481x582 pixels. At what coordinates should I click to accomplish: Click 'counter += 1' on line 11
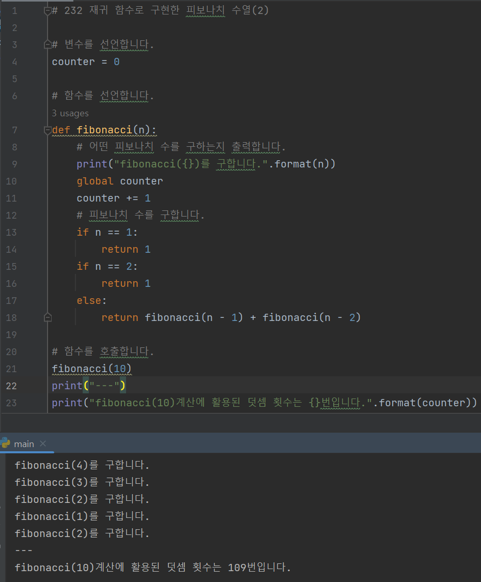click(x=114, y=198)
